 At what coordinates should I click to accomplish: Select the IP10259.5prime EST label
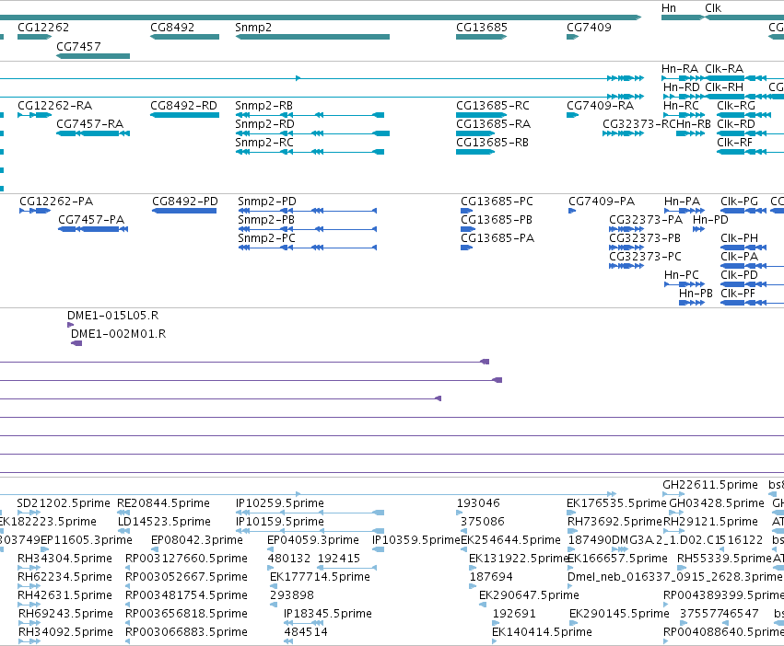click(x=280, y=503)
